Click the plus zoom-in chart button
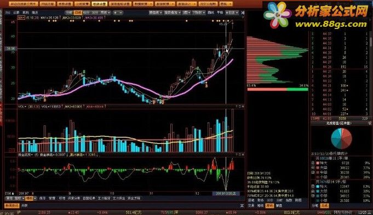Image resolution: width=373 pixels, height=215 pixels. [x=116, y=13]
